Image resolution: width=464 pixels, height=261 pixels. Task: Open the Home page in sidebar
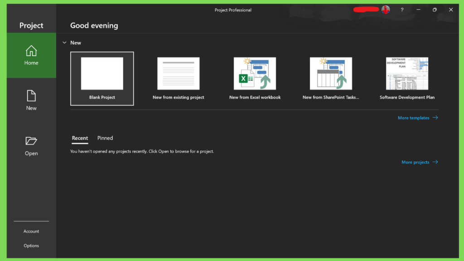click(31, 55)
